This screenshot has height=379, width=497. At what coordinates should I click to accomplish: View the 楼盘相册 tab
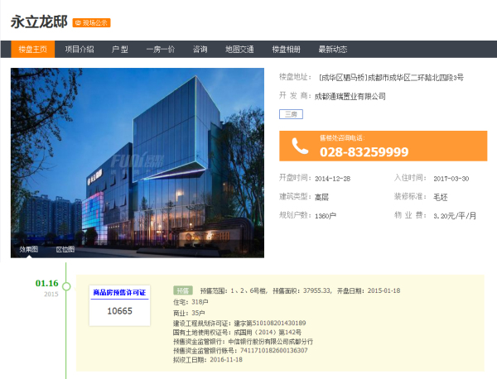click(287, 50)
